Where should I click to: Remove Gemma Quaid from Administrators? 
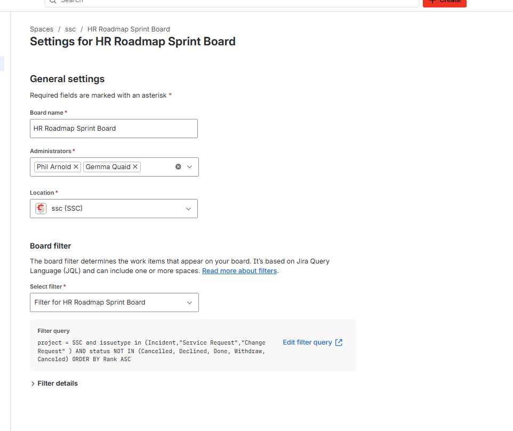(135, 166)
